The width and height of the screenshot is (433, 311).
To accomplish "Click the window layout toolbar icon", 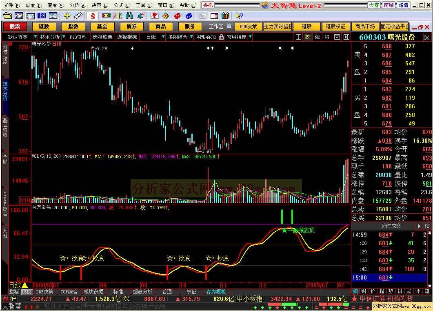I will click(214, 16).
